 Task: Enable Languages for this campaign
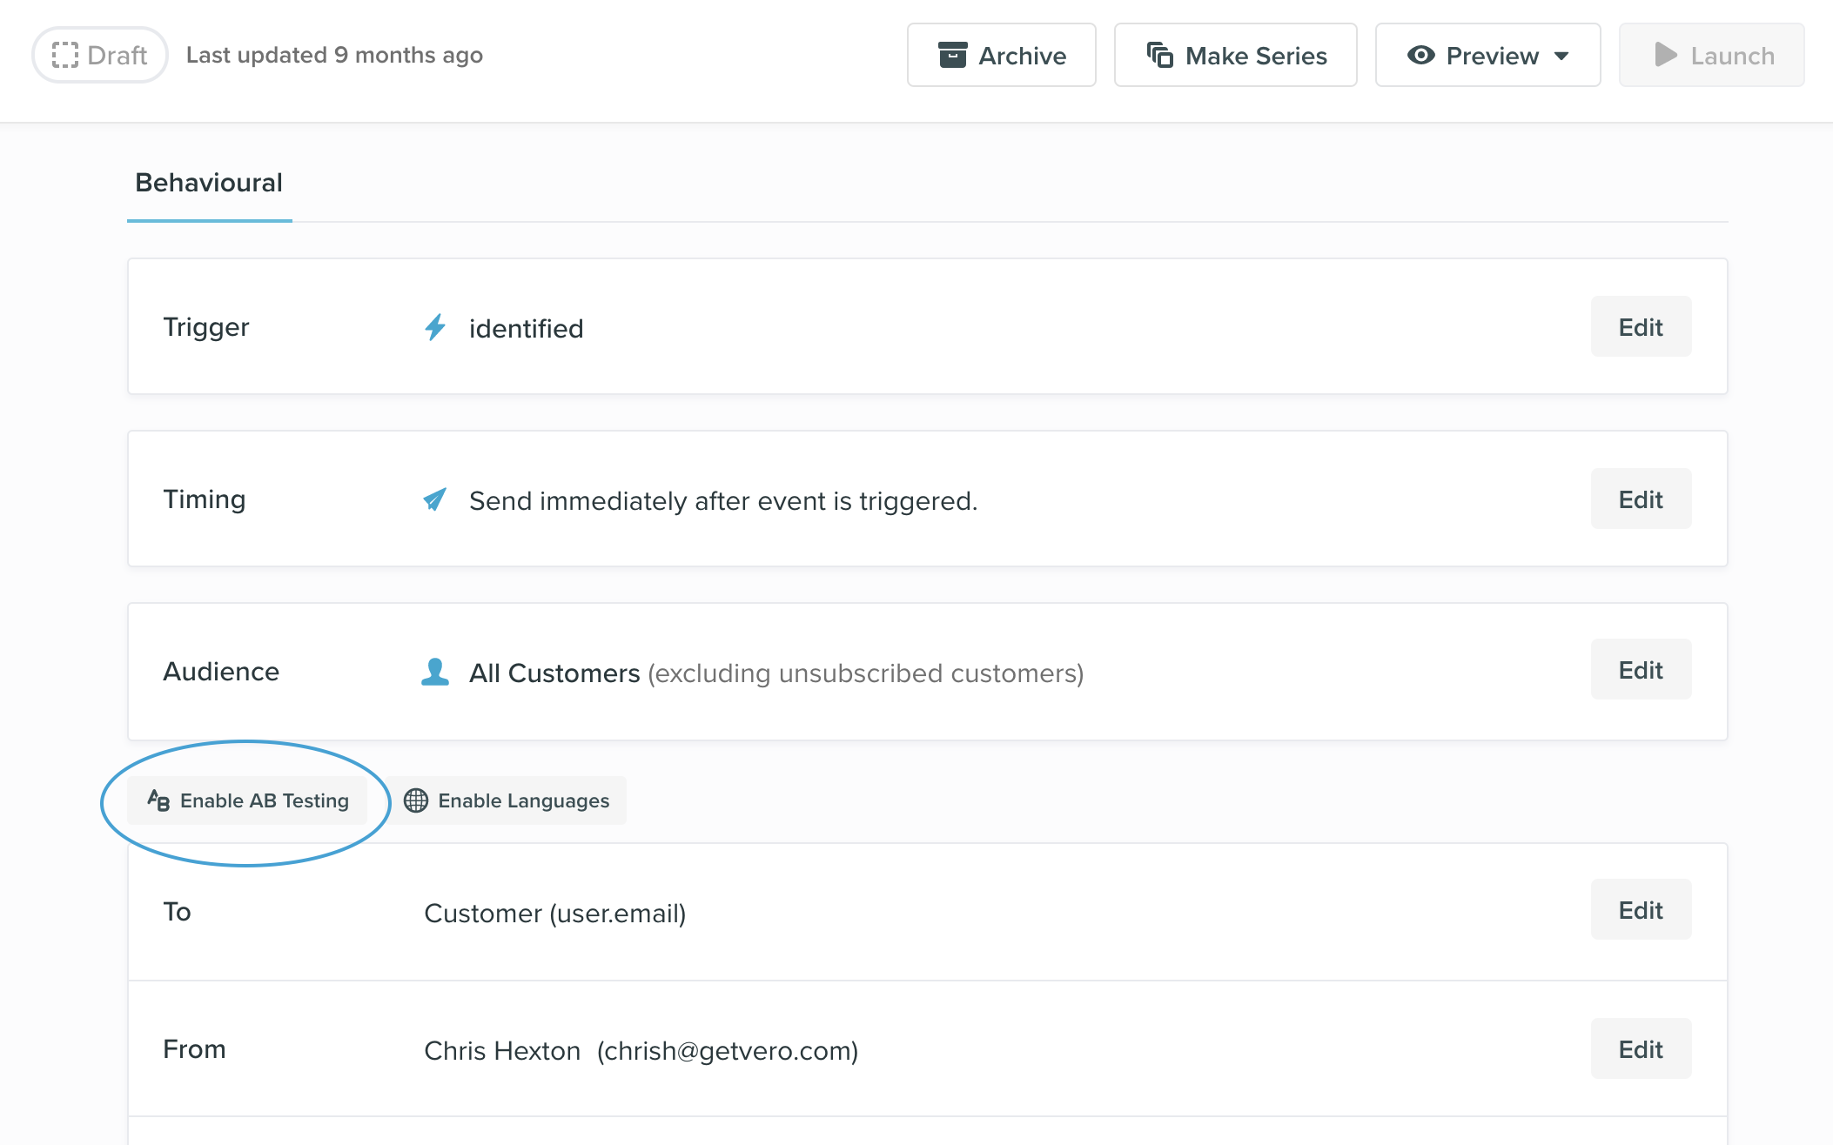point(507,800)
